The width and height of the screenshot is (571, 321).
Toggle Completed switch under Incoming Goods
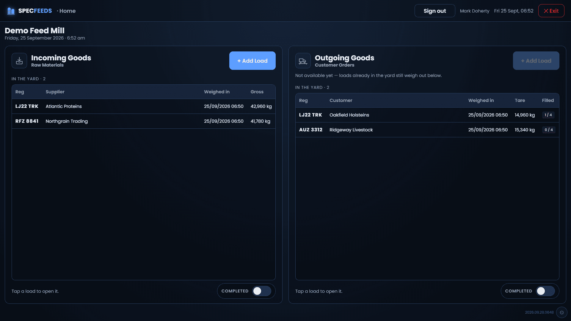pyautogui.click(x=262, y=291)
